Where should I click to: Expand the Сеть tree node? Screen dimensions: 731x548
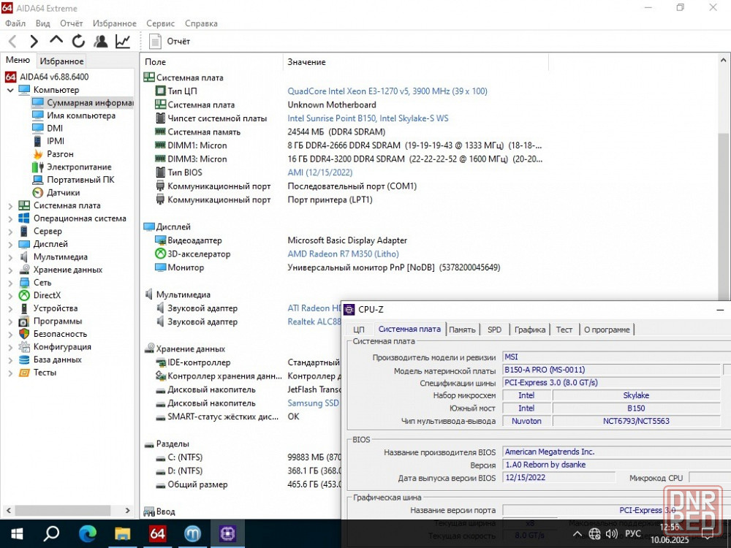pyautogui.click(x=10, y=282)
